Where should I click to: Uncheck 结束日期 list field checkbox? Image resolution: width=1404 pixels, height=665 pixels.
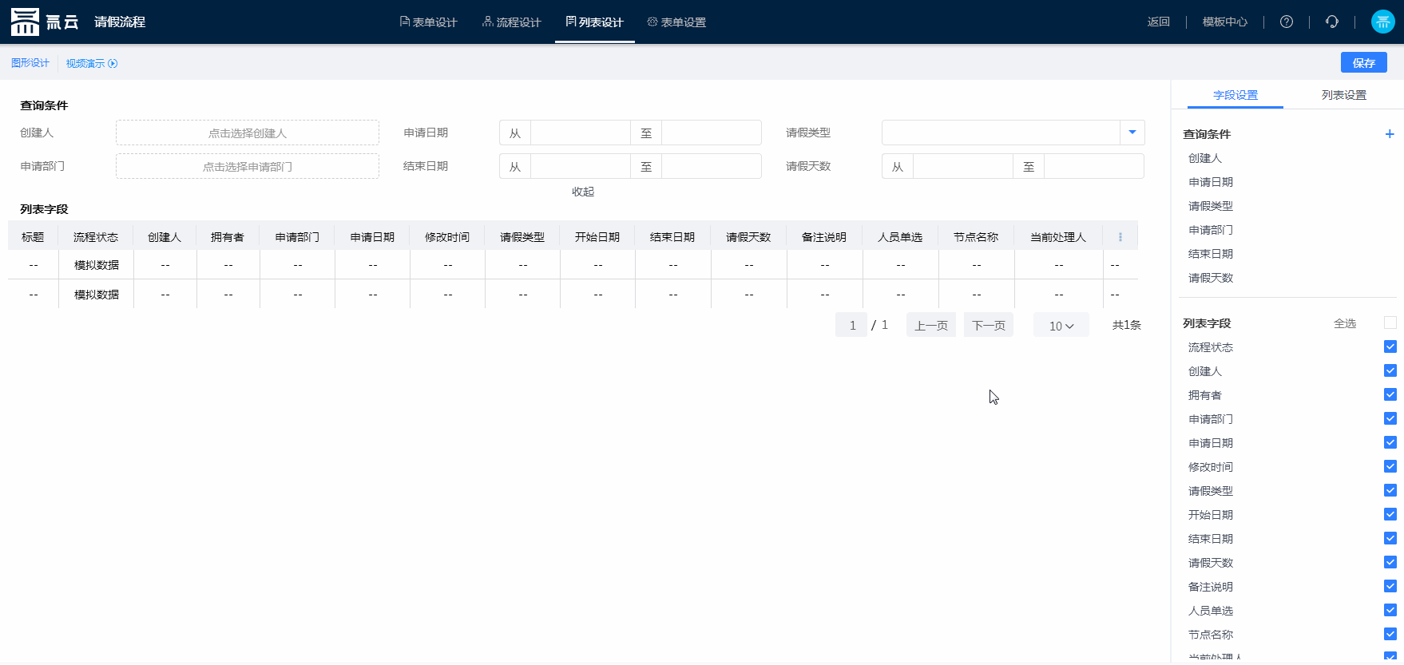pyautogui.click(x=1390, y=538)
